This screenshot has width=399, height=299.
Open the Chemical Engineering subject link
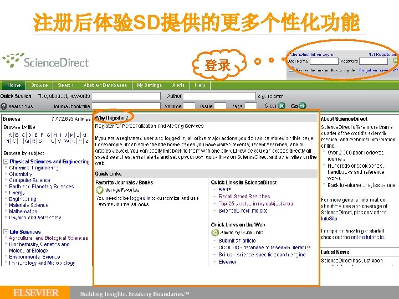34,168
